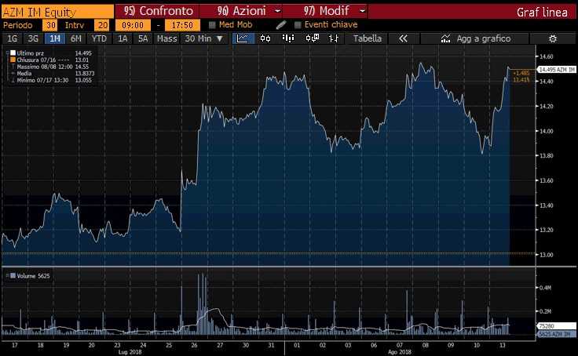
Task: Click the Minimo 07/17 13:30 legend row
Action: point(51,80)
